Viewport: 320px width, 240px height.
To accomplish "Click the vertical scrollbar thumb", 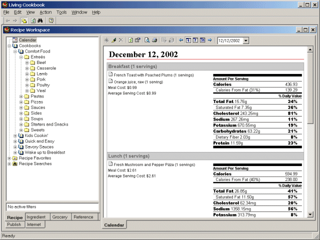I will 310,88.
